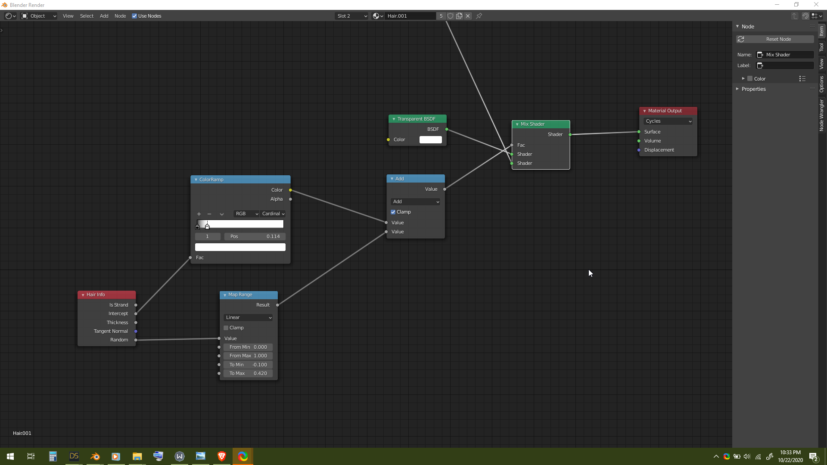The image size is (827, 465).
Task: Click the material browse sphere icon
Action: 376,16
